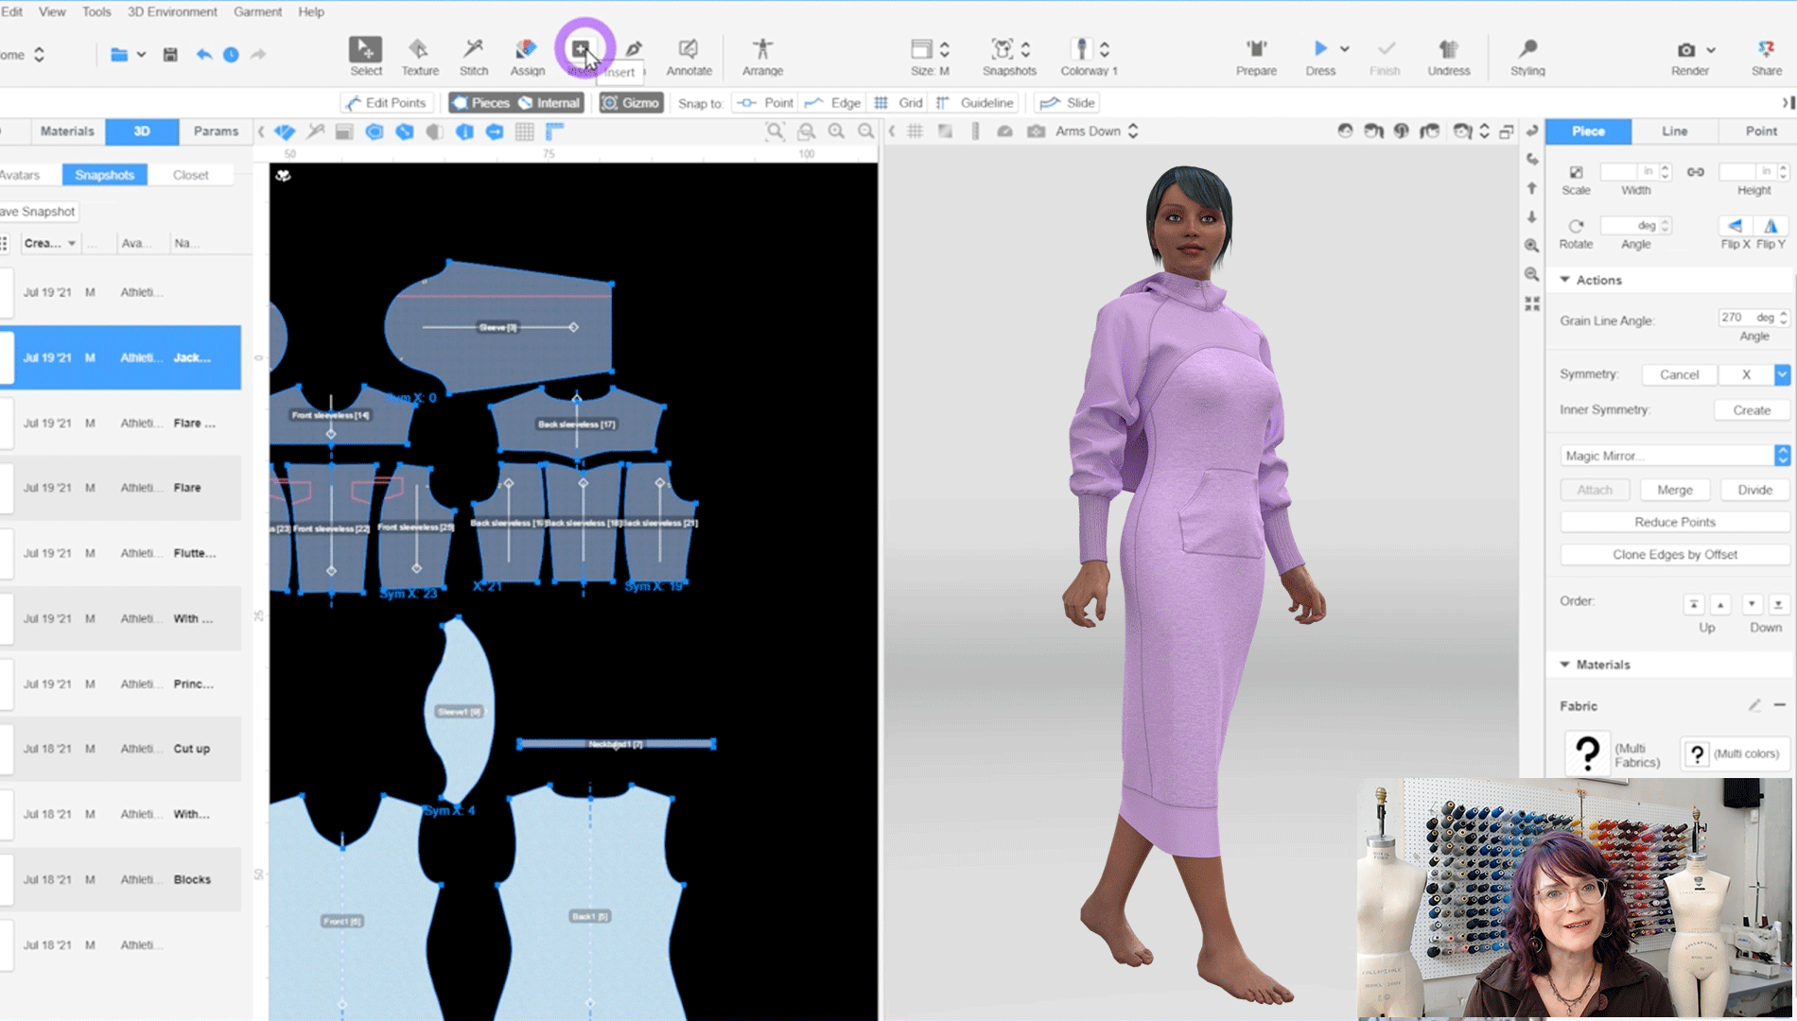Click the Multi colors fabric swatch
Image resolution: width=1797 pixels, height=1021 pixels.
point(1698,753)
